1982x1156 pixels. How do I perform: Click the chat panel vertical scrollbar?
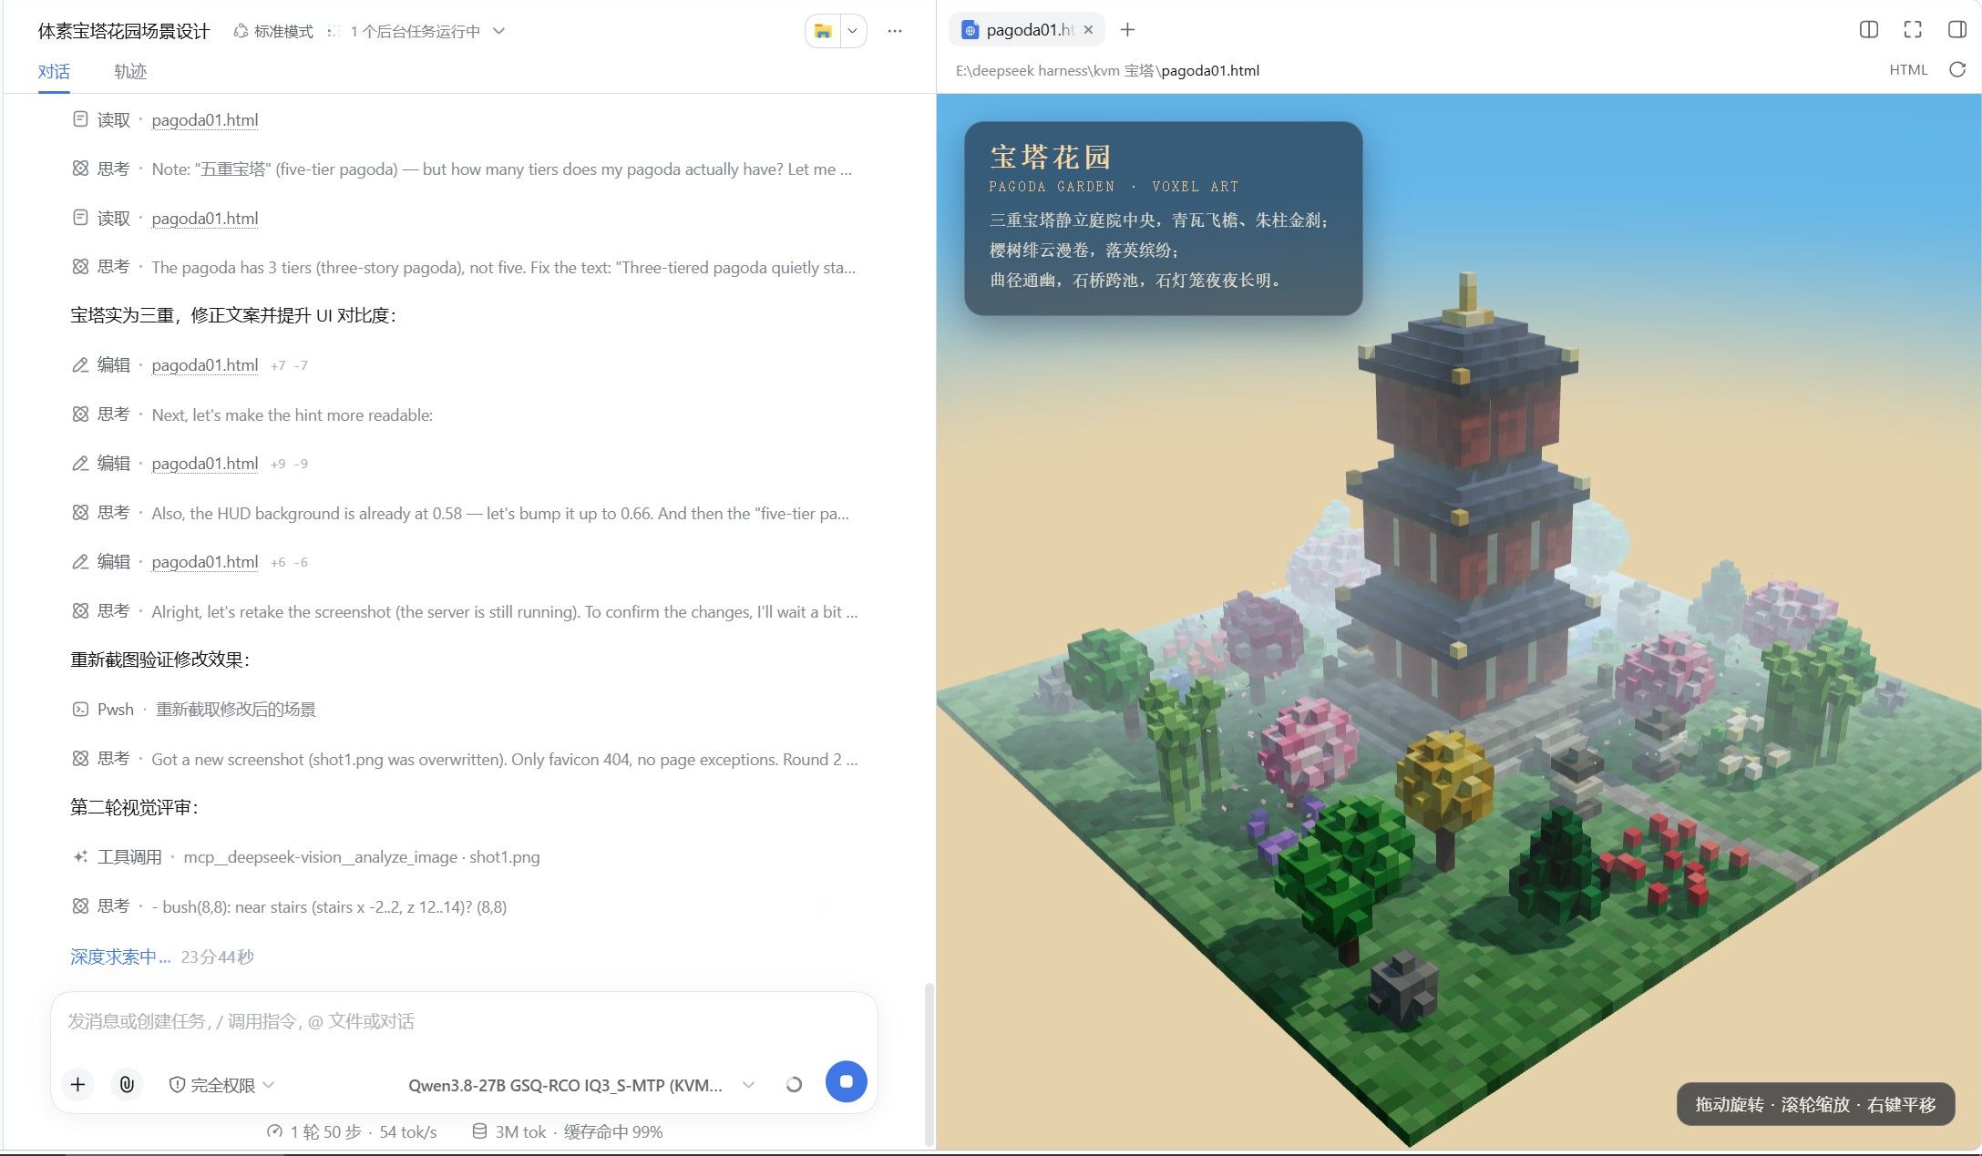pos(929,1064)
